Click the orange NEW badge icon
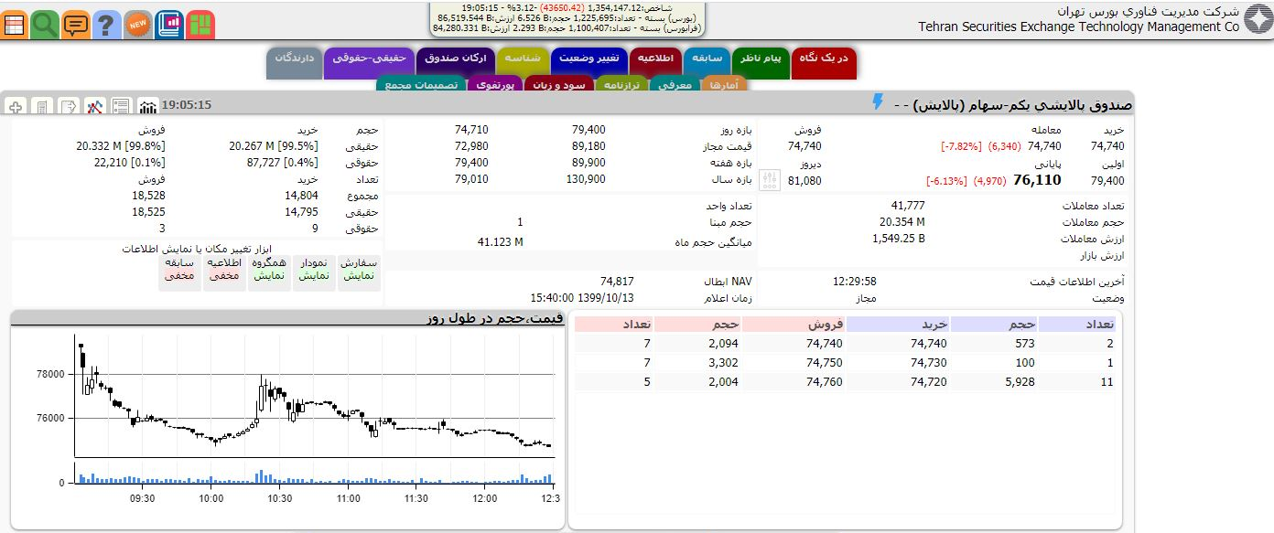 (x=138, y=24)
